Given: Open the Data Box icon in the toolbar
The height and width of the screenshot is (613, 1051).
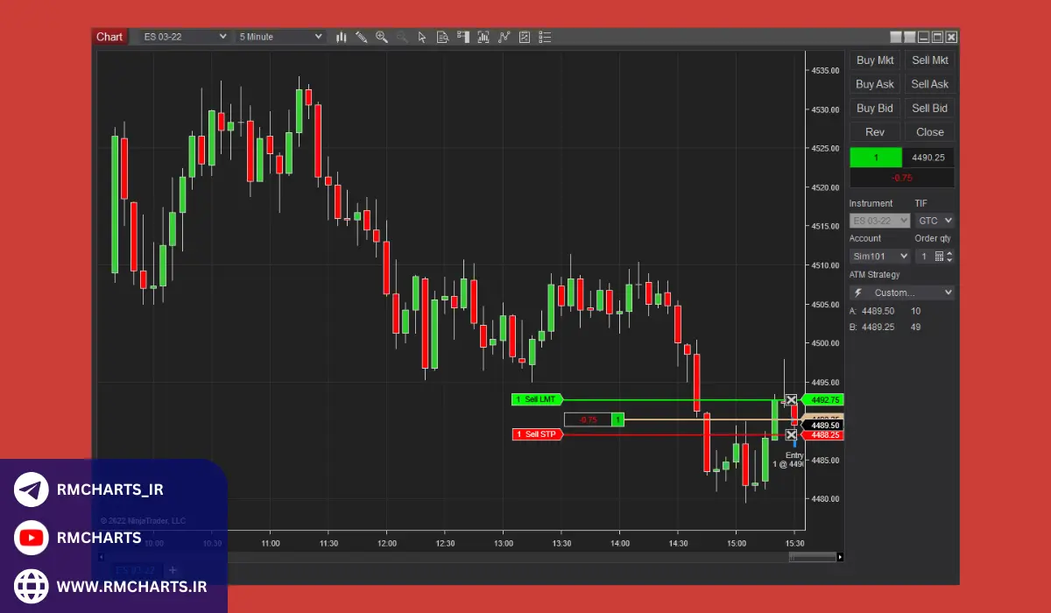Looking at the screenshot, I should coord(442,37).
